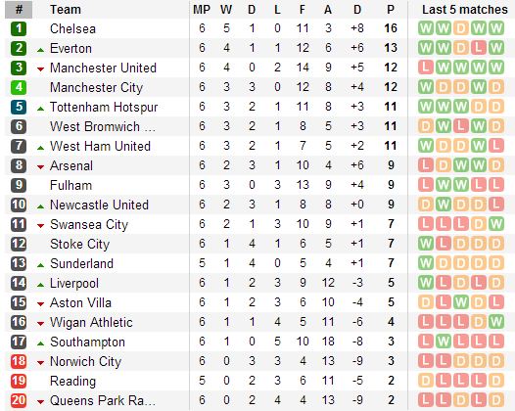This screenshot has height=411, width=515.
Task: Sort table by the P points header
Action: 391,10
